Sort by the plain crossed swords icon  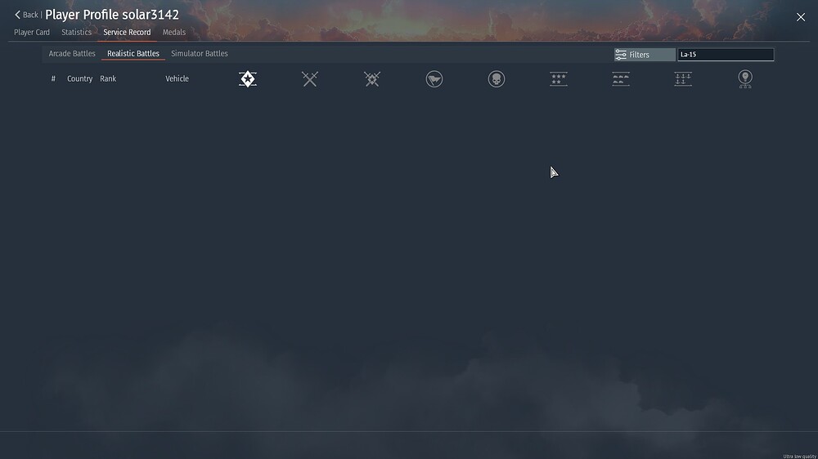pos(310,79)
